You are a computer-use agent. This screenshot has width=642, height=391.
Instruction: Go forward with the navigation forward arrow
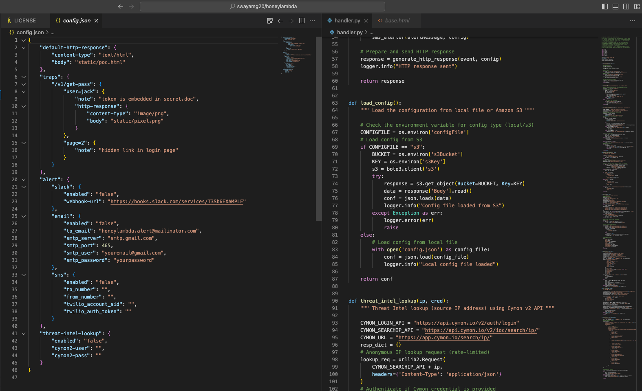131,7
